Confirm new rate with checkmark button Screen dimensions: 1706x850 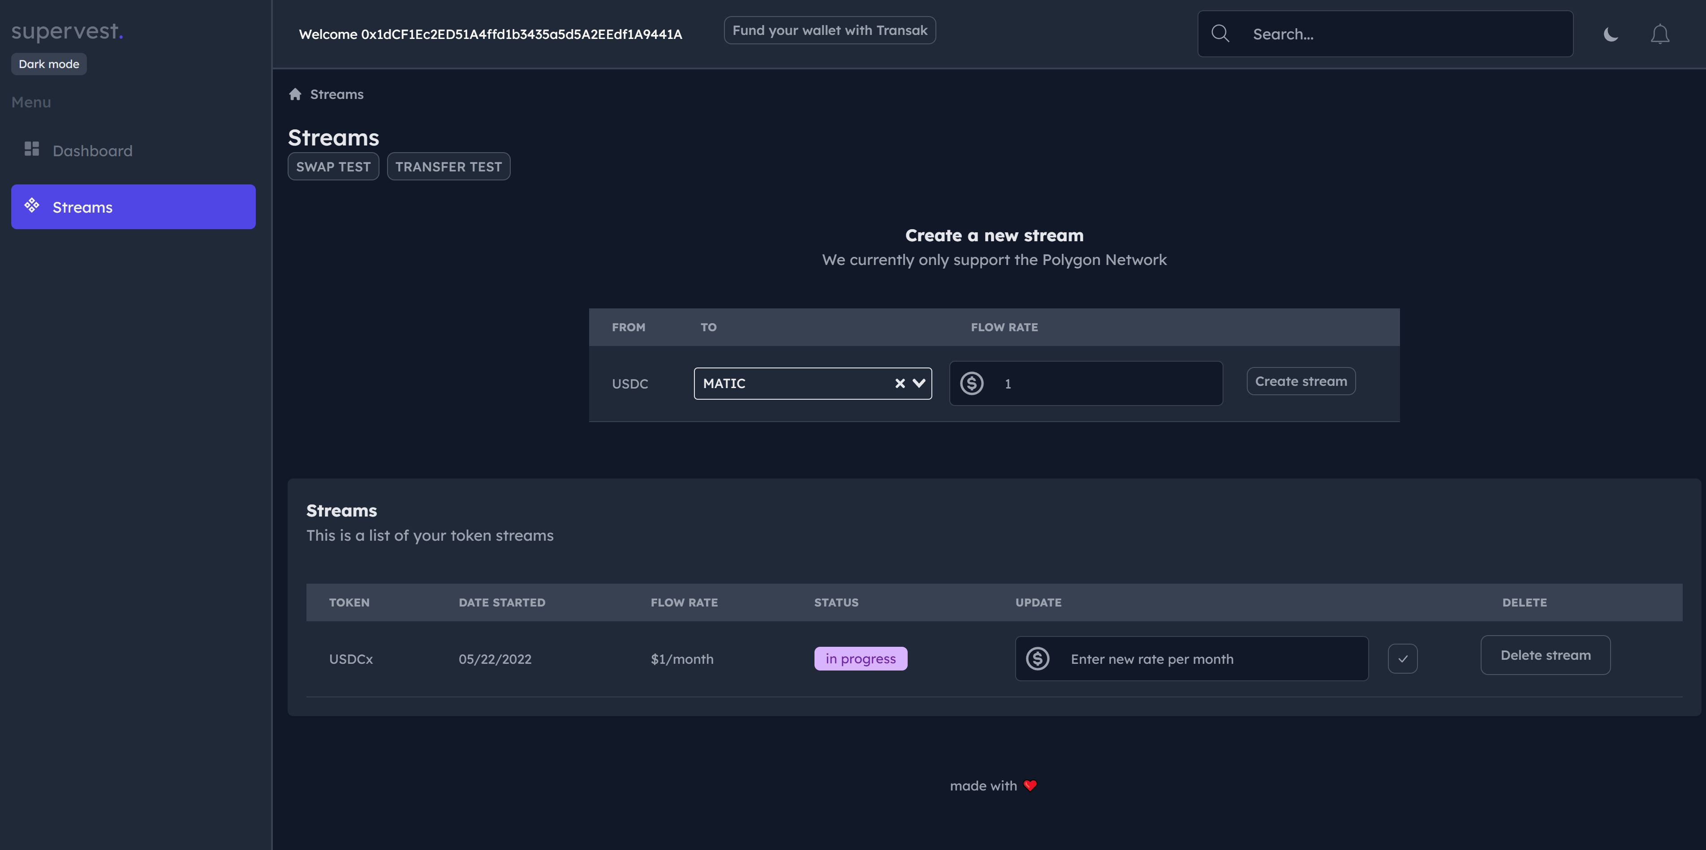coord(1403,658)
